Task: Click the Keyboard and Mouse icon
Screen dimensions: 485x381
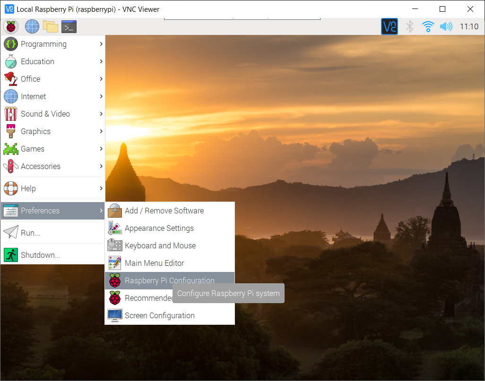Action: point(115,246)
